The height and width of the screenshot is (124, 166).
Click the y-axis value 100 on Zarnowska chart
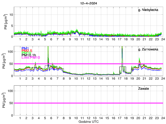(x=10, y=51)
